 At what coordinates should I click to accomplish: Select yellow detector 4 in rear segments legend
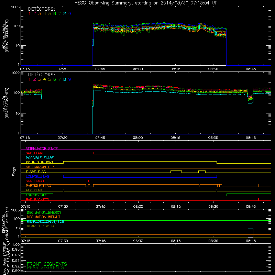click(45, 79)
